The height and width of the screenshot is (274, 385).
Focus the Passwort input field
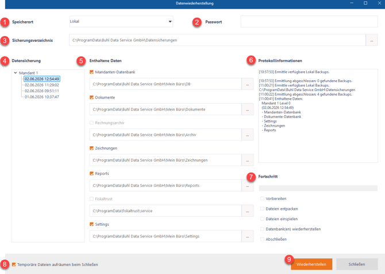click(309, 22)
